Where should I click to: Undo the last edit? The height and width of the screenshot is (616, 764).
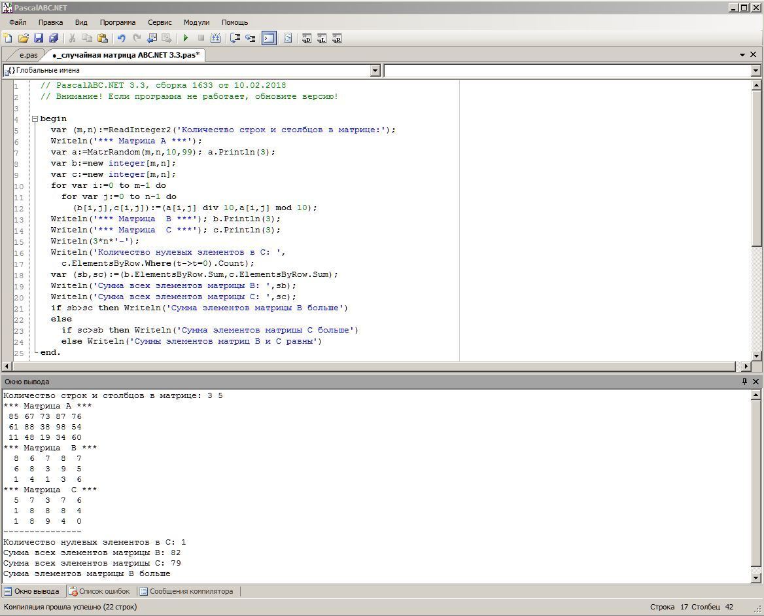121,39
